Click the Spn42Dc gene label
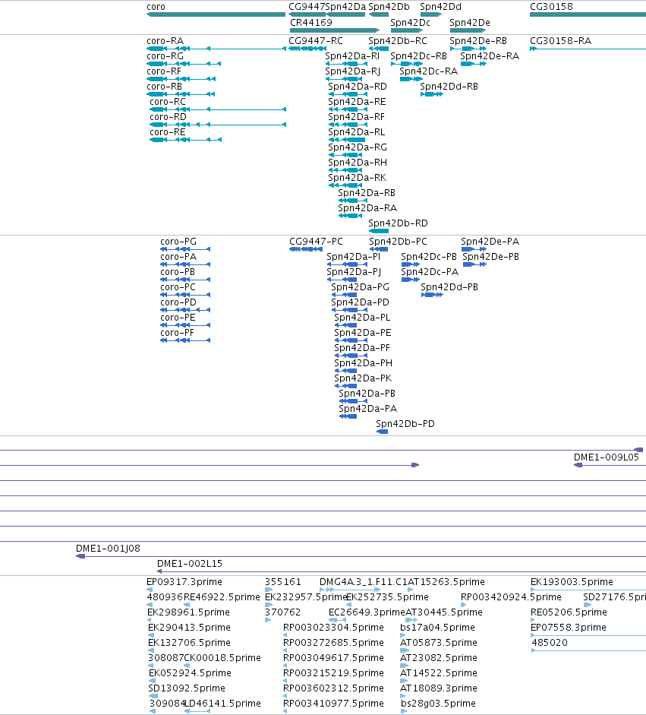This screenshot has height=715, width=646. pos(410,23)
